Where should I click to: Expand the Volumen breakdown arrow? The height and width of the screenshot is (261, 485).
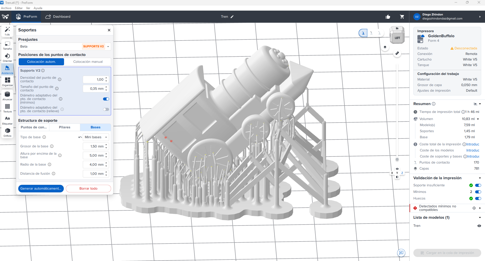pos(478,119)
